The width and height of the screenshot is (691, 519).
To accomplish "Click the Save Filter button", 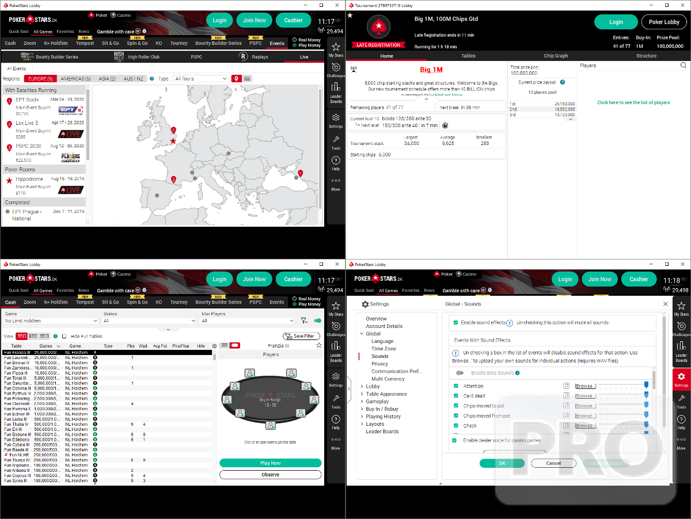I will [x=302, y=336].
